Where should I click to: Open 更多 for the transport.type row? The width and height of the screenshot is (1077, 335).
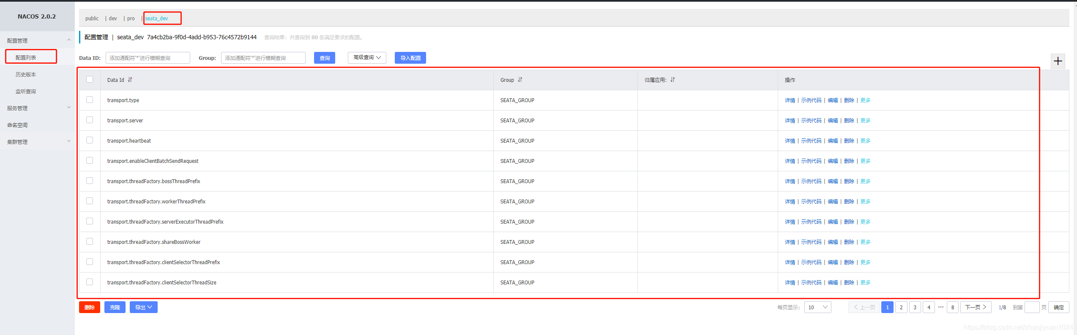click(x=865, y=100)
